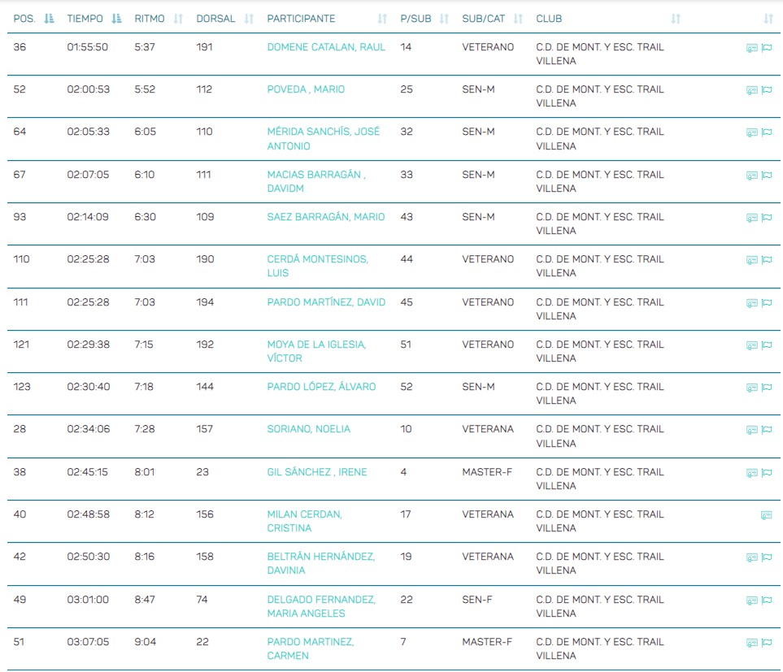Image resolution: width=783 pixels, height=672 pixels.
Task: Sort by RITMO column arrows
Action: (178, 19)
